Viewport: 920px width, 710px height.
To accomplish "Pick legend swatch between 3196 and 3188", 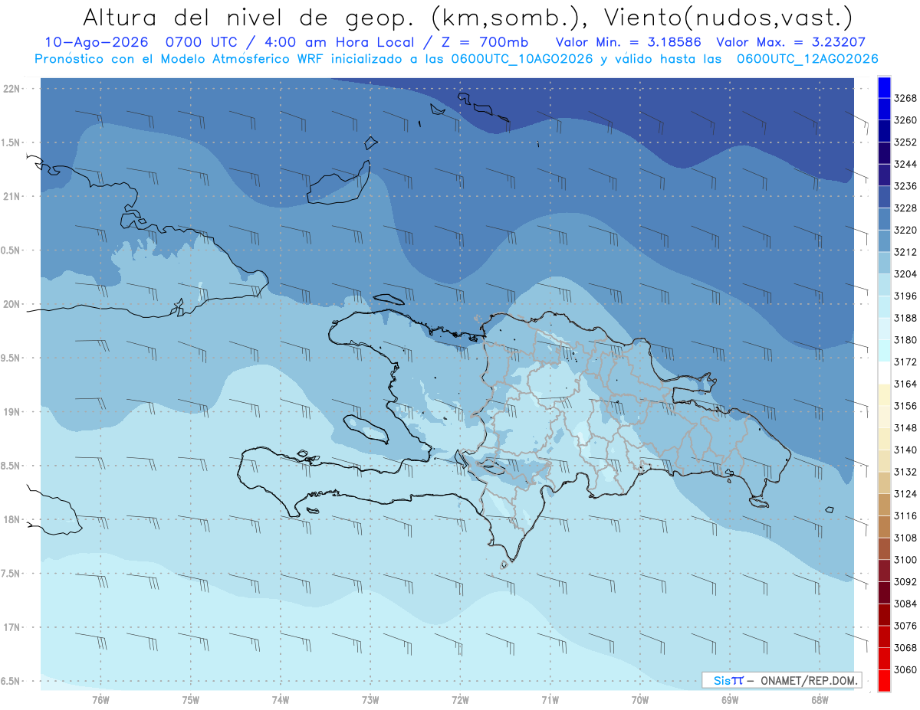I will (x=884, y=307).
